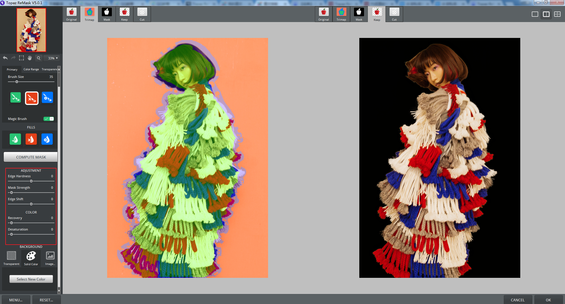Click the Select New Color button

31,279
